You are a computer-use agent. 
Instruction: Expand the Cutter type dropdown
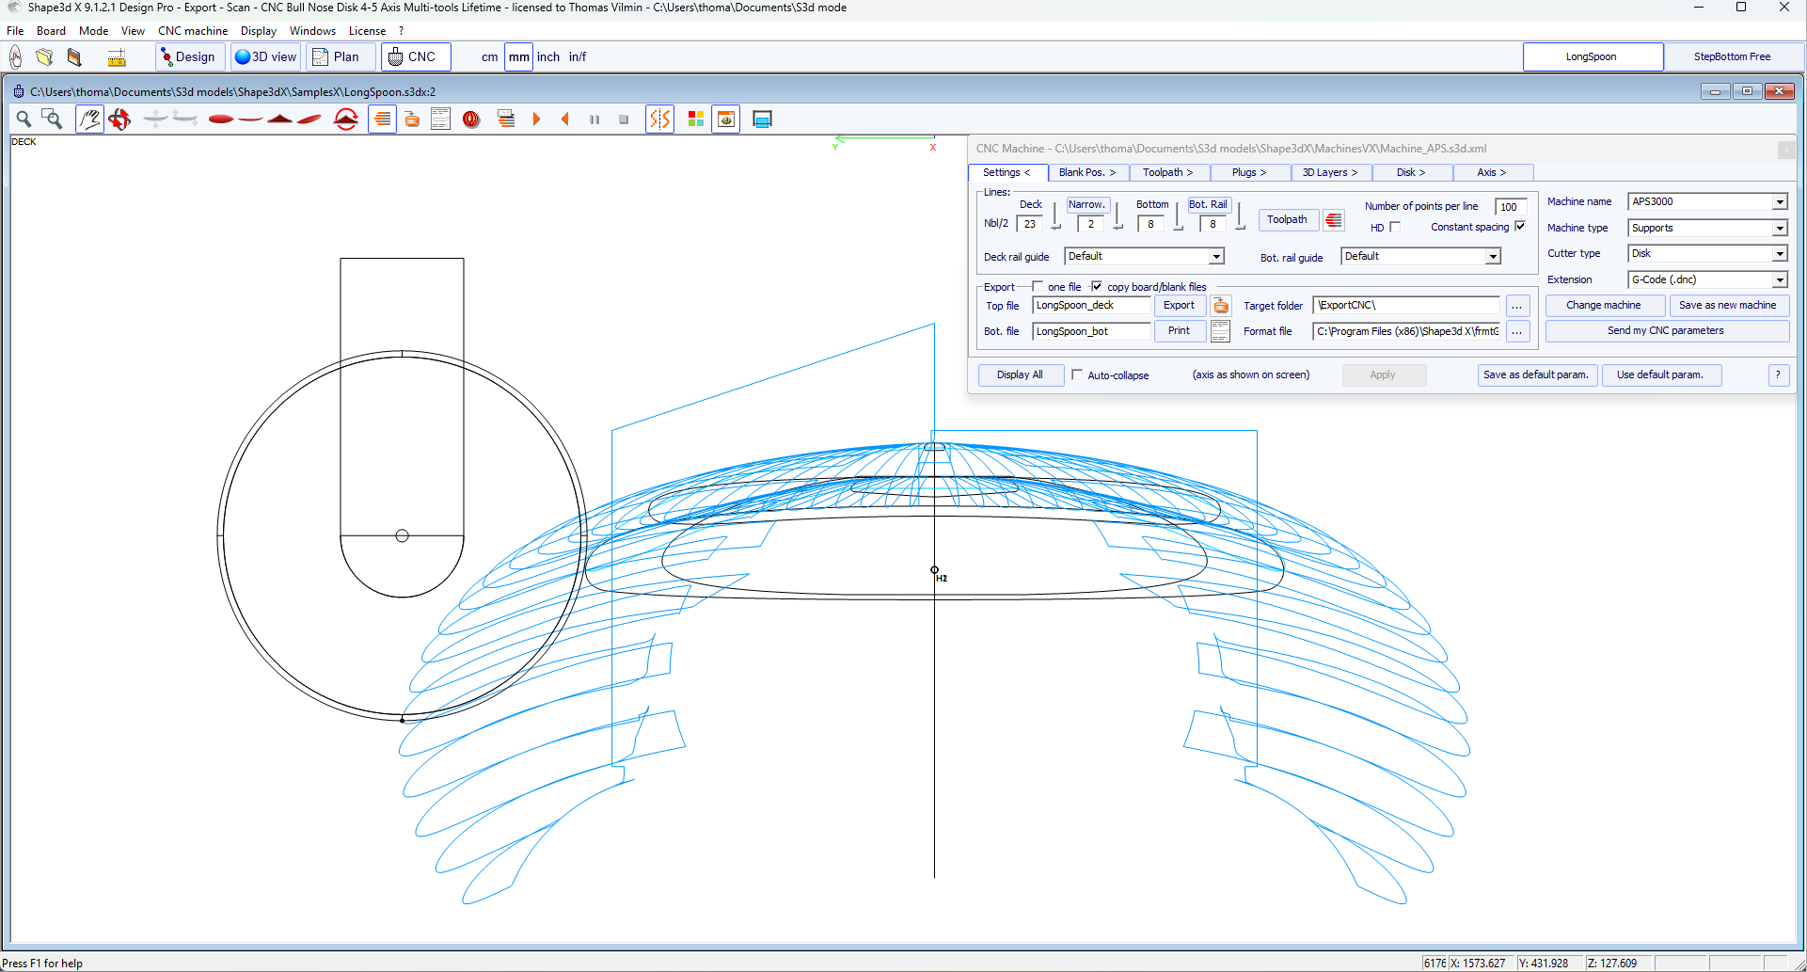pos(1779,254)
